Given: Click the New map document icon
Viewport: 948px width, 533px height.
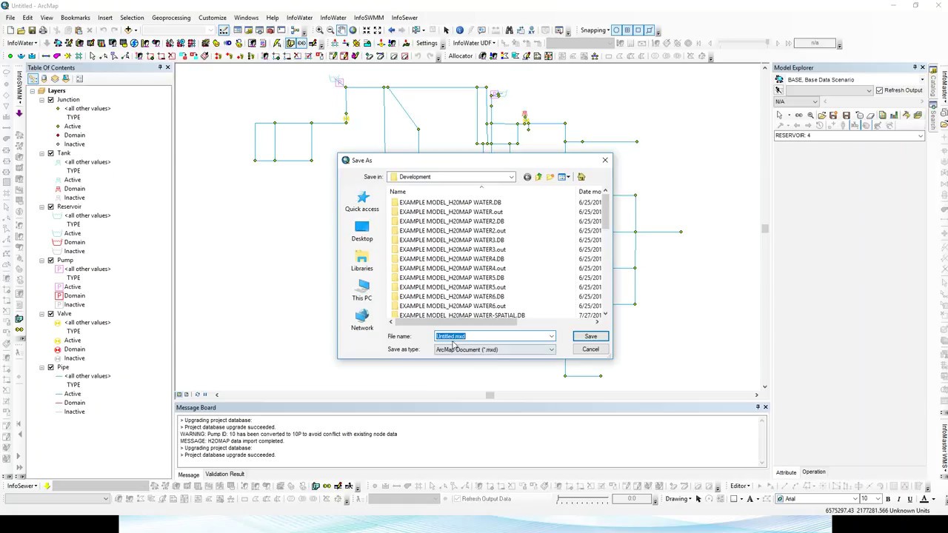Looking at the screenshot, I should point(10,30).
